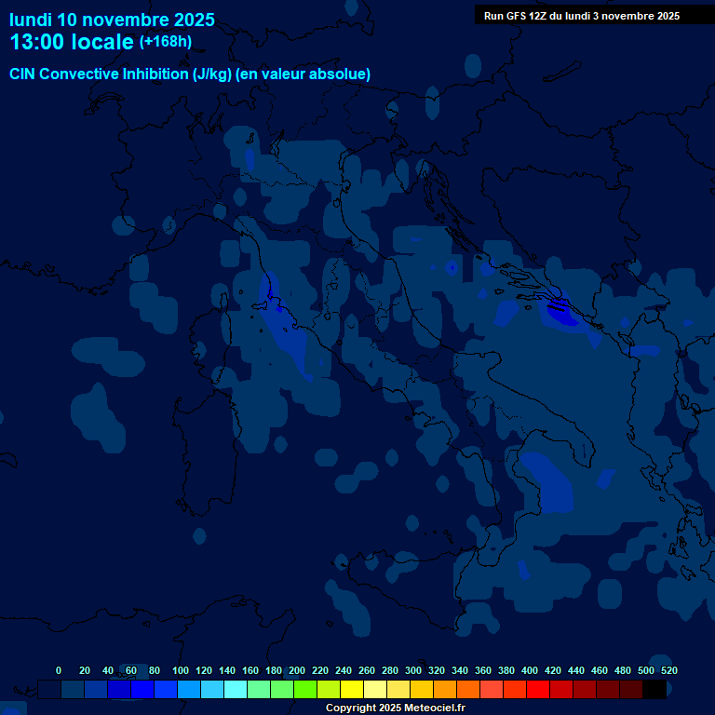Screen dimensions: 715x715
Task: Select the '13:00 locale' time label
Action: pyautogui.click(x=72, y=42)
